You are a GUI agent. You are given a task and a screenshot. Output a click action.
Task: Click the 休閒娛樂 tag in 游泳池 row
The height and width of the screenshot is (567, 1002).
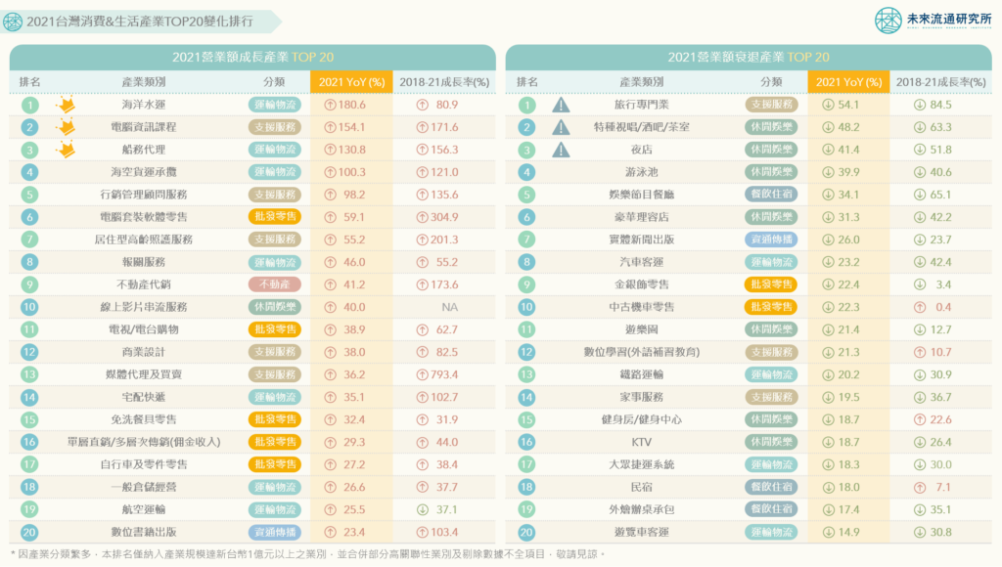coord(771,172)
